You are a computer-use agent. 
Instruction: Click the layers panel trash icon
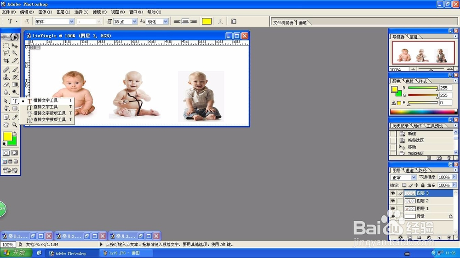tap(449, 237)
